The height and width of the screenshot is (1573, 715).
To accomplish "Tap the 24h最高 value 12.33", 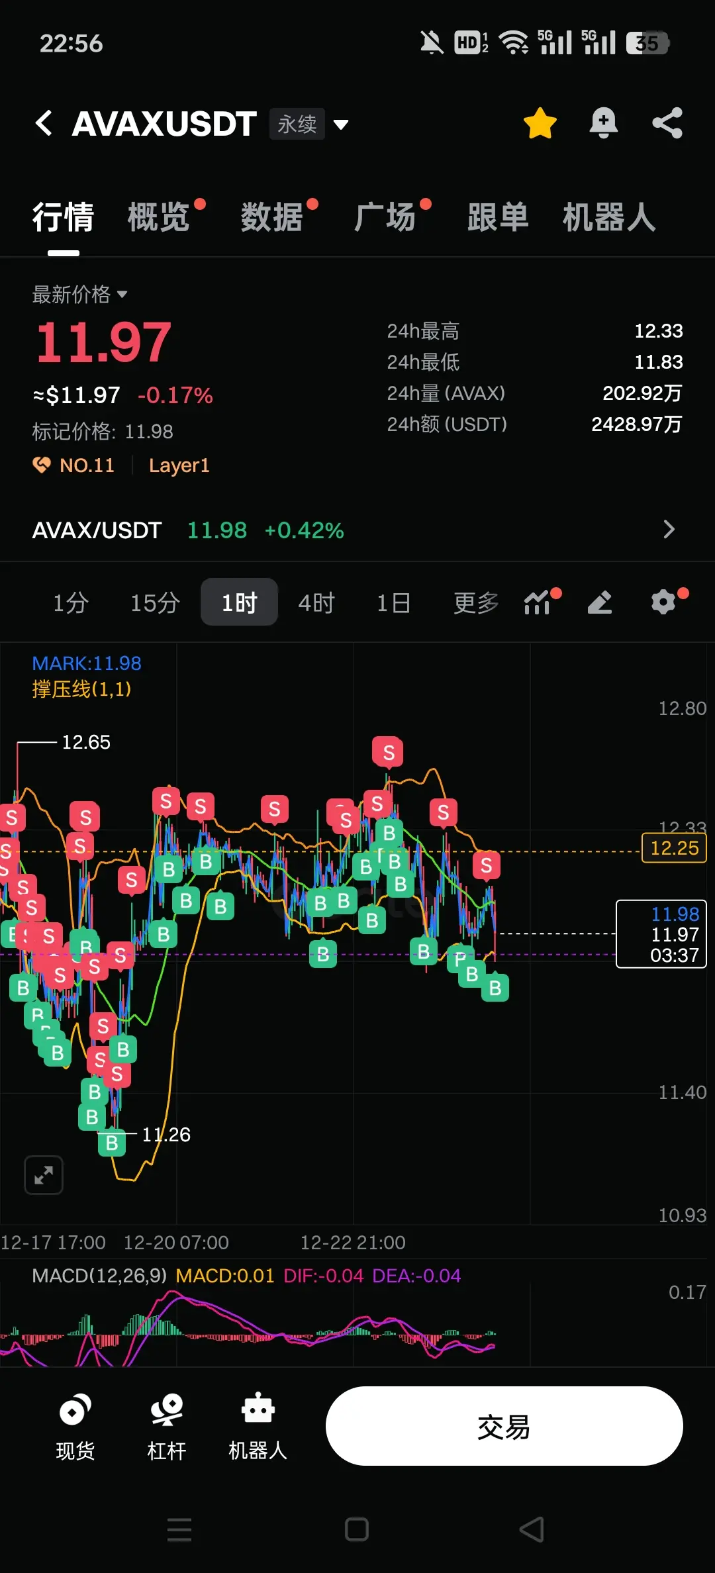I will 659,331.
